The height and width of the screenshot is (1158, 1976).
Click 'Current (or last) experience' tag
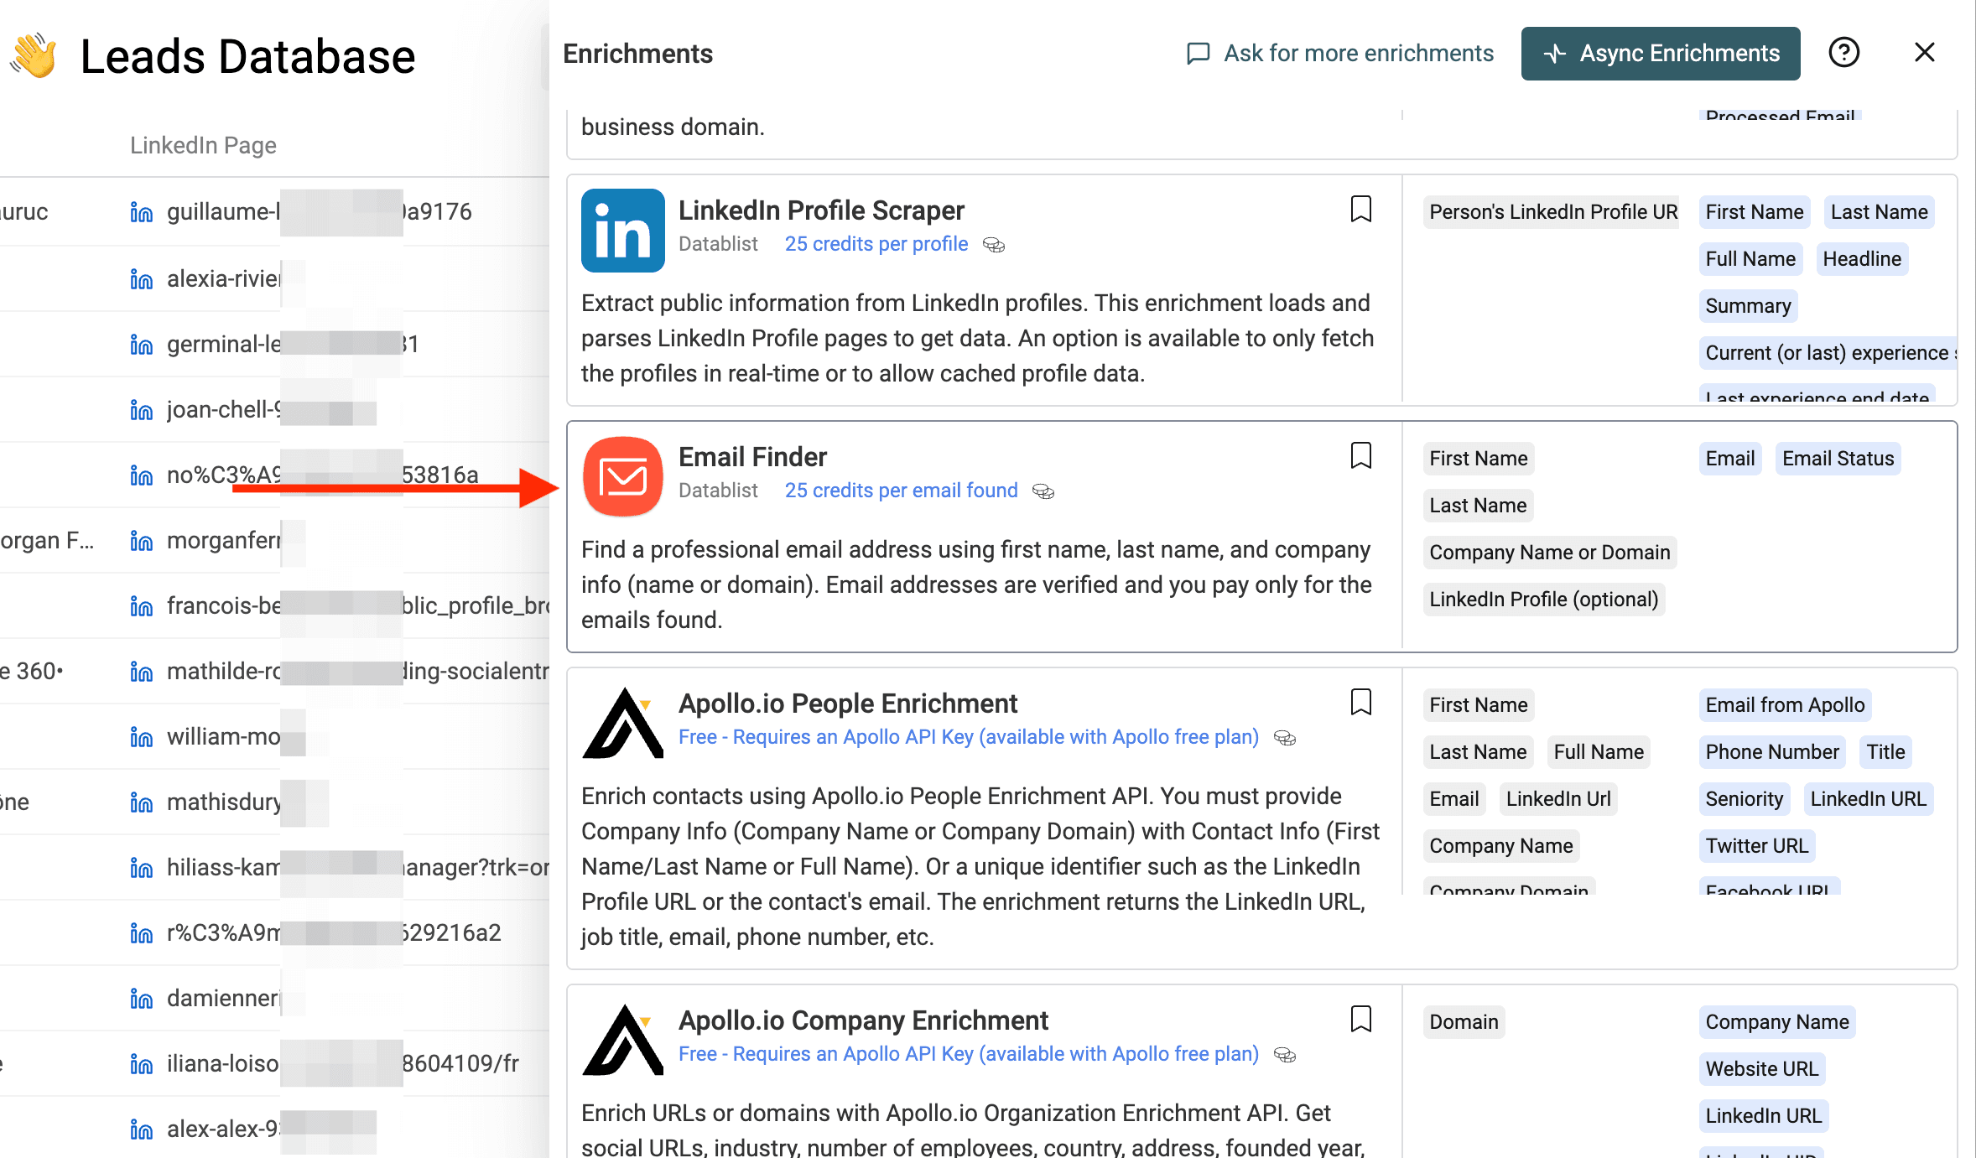click(1828, 353)
